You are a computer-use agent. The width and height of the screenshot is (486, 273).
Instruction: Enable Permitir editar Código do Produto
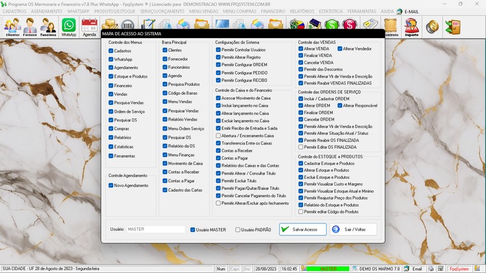pos(301,212)
